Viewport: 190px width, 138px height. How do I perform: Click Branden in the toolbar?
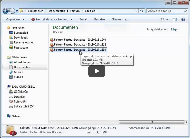point(100,19)
